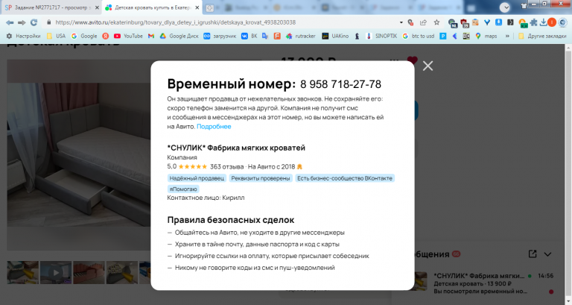Click the browser forward arrow
Screen dimensions: 572x305
[22, 22]
